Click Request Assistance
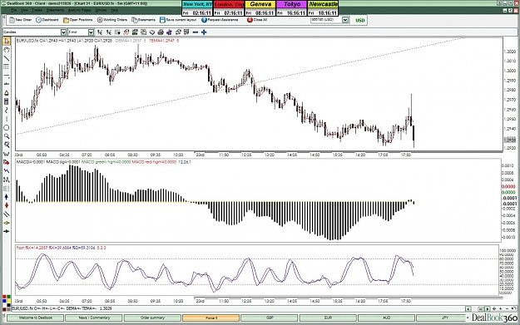Viewport: 520px width, 325px height. 220,20
